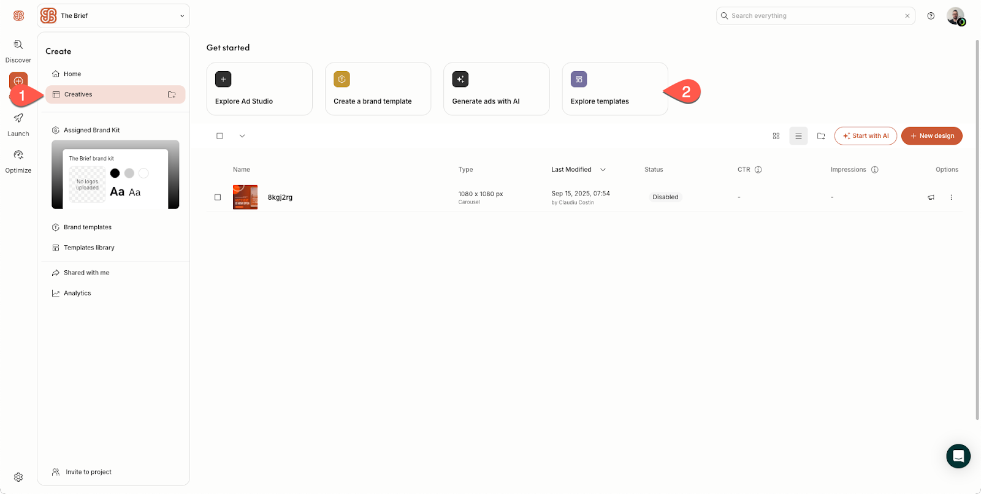Toggle the select all checkbox
This screenshot has height=494, width=981.
219,136
